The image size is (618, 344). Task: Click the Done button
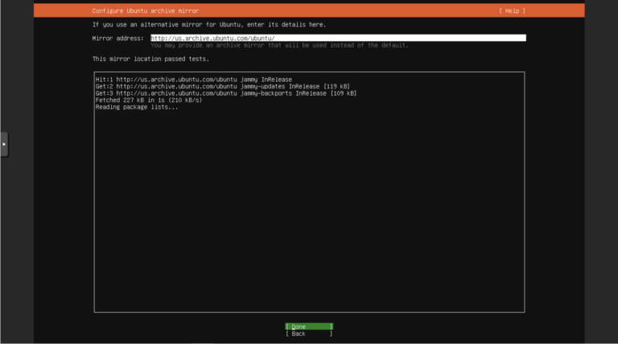click(x=309, y=326)
